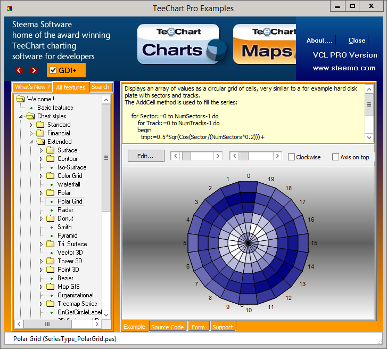Click the Donut folder icon
387x349 pixels.
click(51, 218)
